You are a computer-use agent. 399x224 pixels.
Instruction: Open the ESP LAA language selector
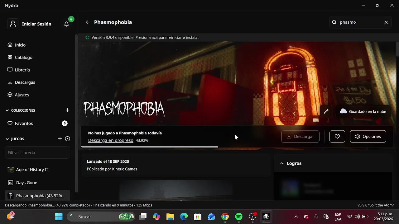click(338, 217)
